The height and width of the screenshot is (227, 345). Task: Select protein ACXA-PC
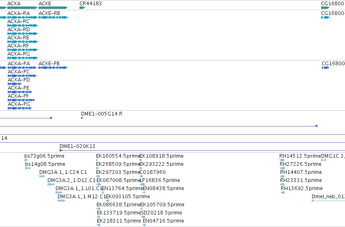[x=22, y=76]
